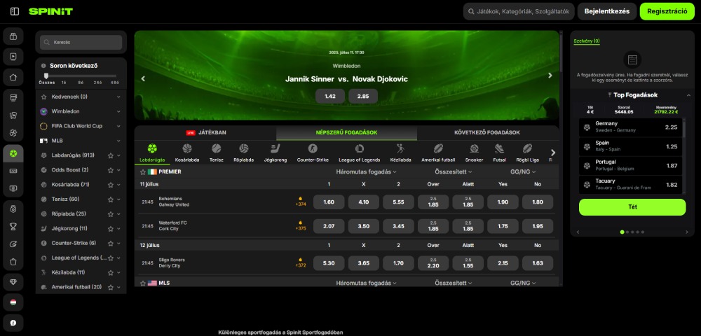Star the Kosárlabda (71) category as favorite
The height and width of the screenshot is (336, 701).
click(x=110, y=185)
